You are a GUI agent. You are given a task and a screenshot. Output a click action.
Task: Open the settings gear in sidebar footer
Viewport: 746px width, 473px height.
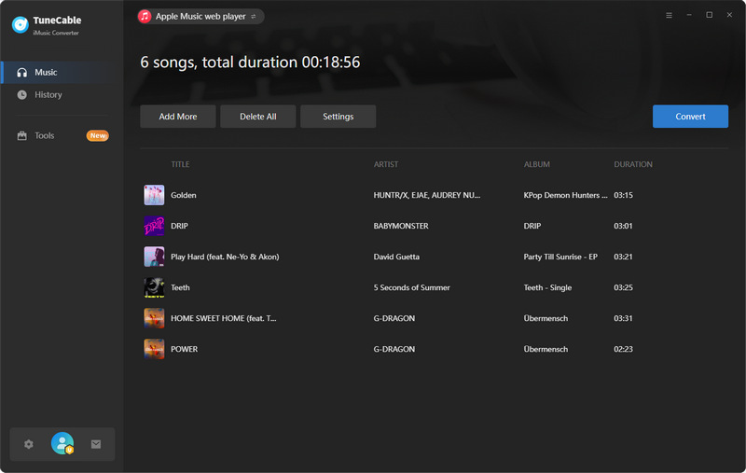click(29, 444)
